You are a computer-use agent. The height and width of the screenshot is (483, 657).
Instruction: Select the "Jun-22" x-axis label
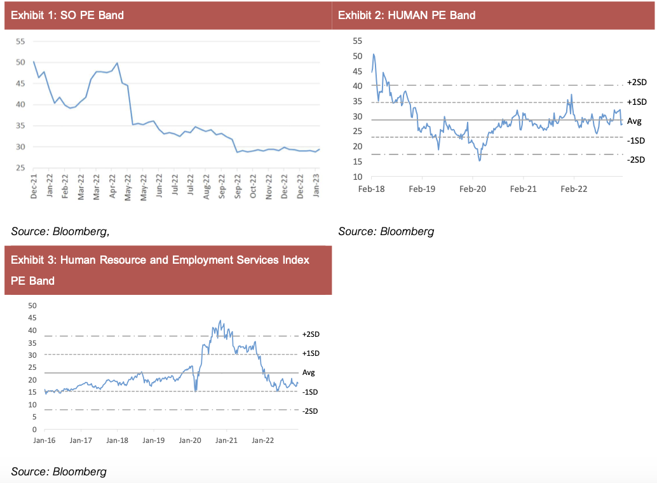pyautogui.click(x=159, y=186)
